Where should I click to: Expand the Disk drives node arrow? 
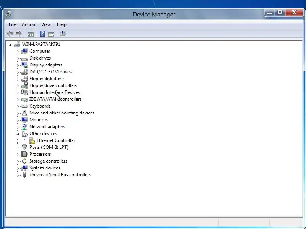coord(18,58)
